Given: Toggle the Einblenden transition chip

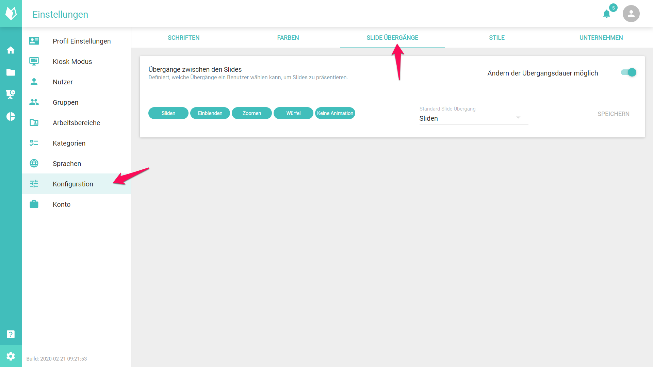Looking at the screenshot, I should point(210,113).
